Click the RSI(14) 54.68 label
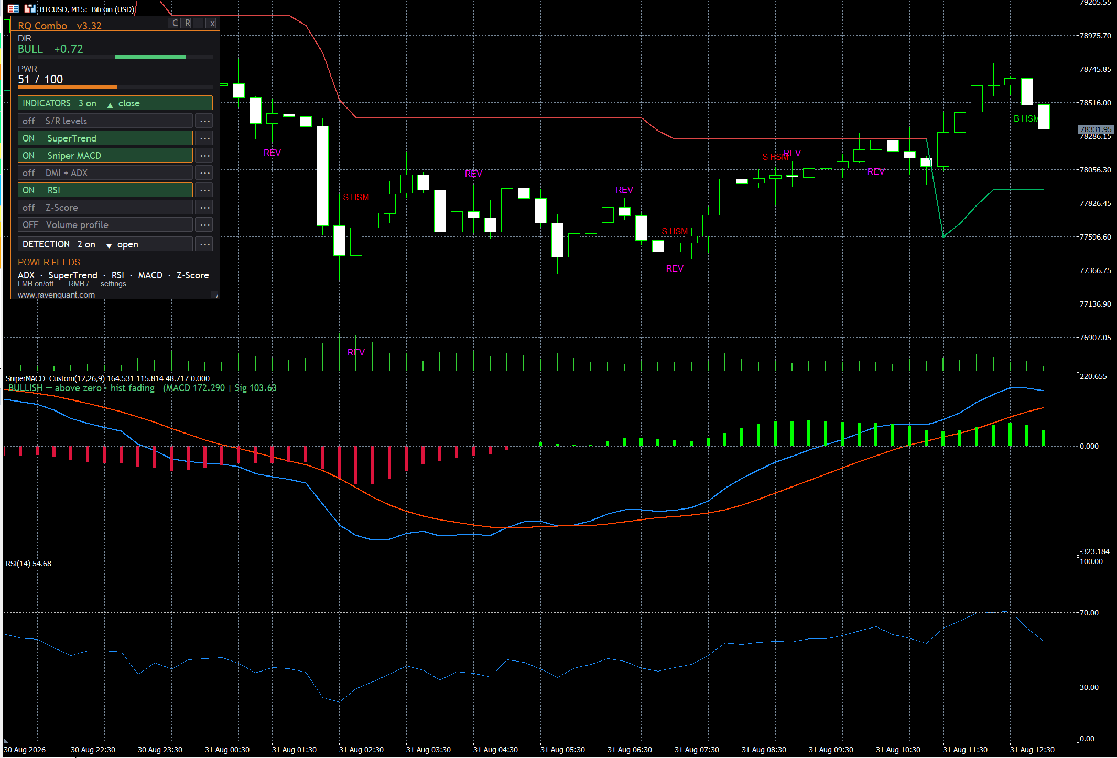Image resolution: width=1117 pixels, height=758 pixels. [29, 564]
